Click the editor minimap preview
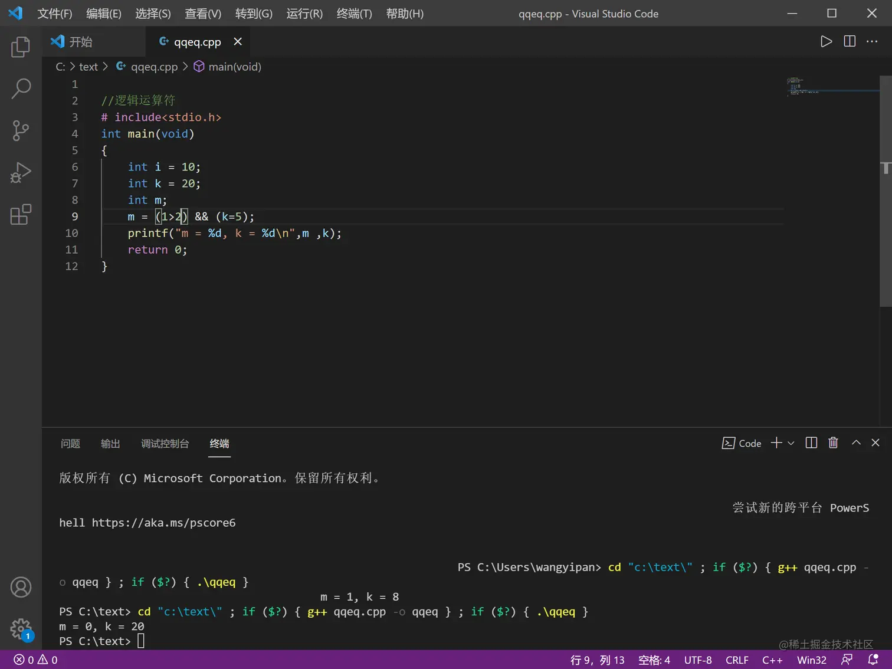 [x=832, y=87]
